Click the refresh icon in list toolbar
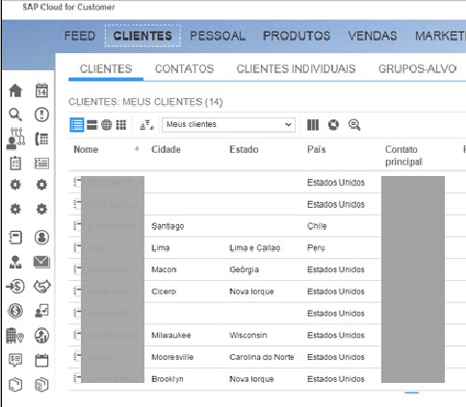 click(333, 125)
